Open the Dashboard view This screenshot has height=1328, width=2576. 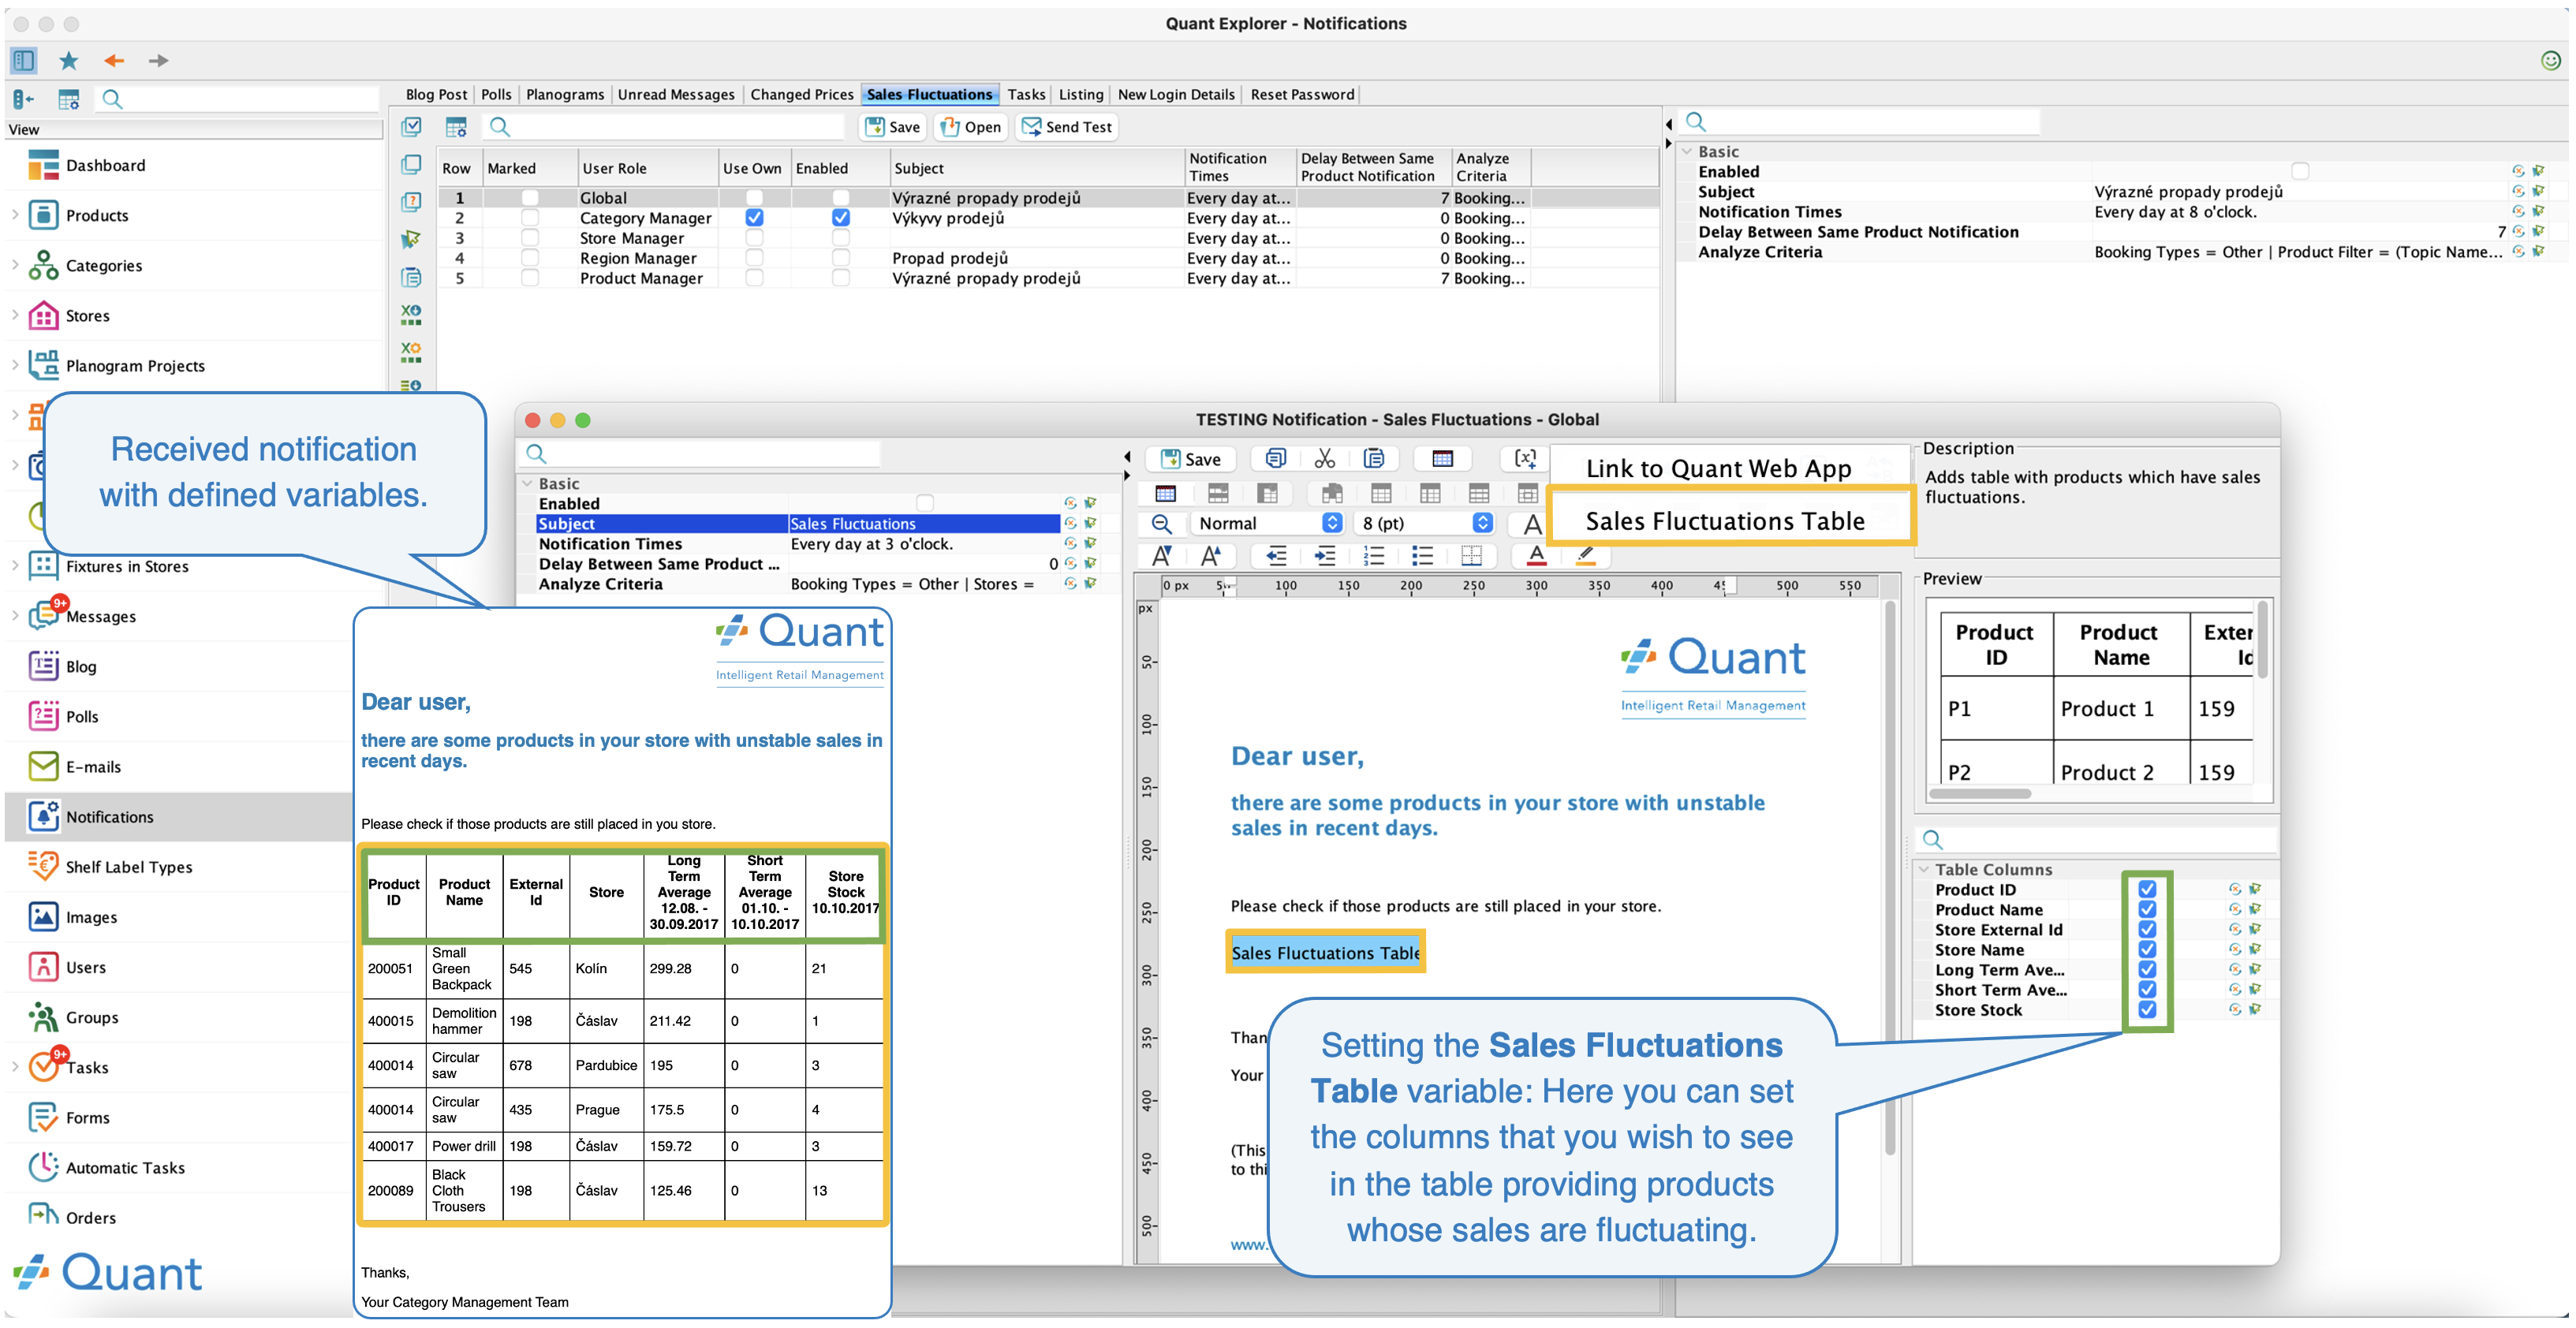[105, 166]
